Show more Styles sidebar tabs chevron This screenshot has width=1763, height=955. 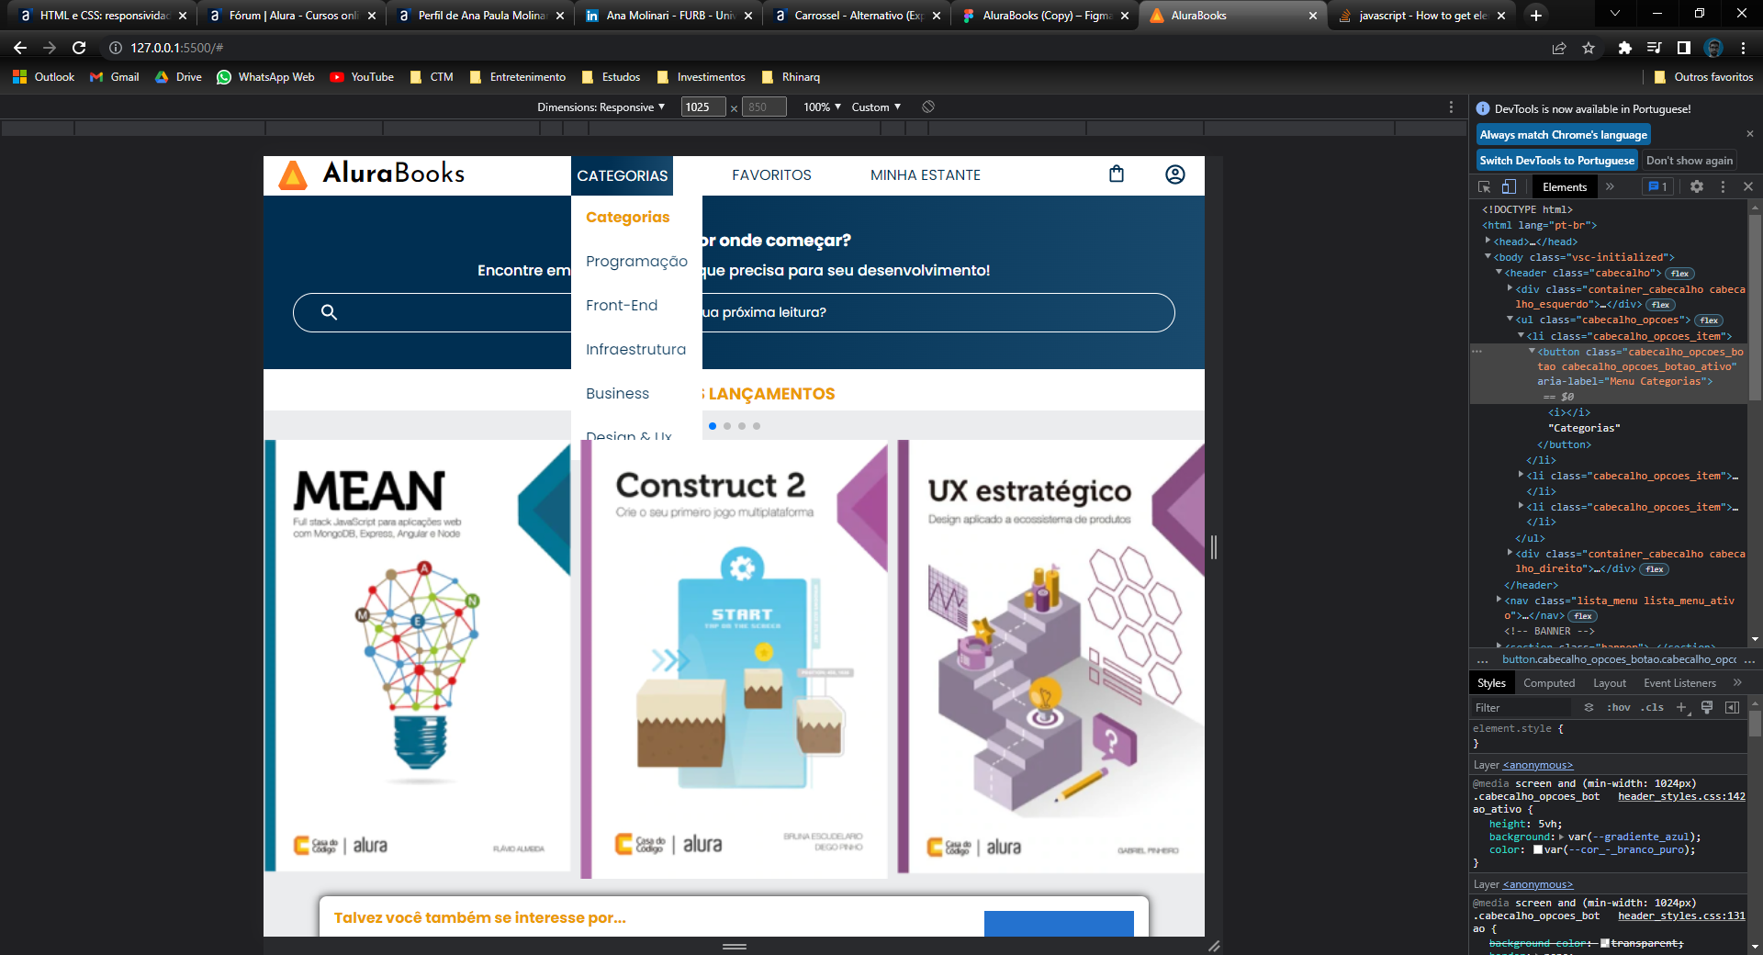(1737, 682)
